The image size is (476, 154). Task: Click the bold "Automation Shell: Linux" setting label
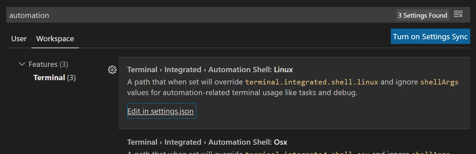click(x=250, y=70)
